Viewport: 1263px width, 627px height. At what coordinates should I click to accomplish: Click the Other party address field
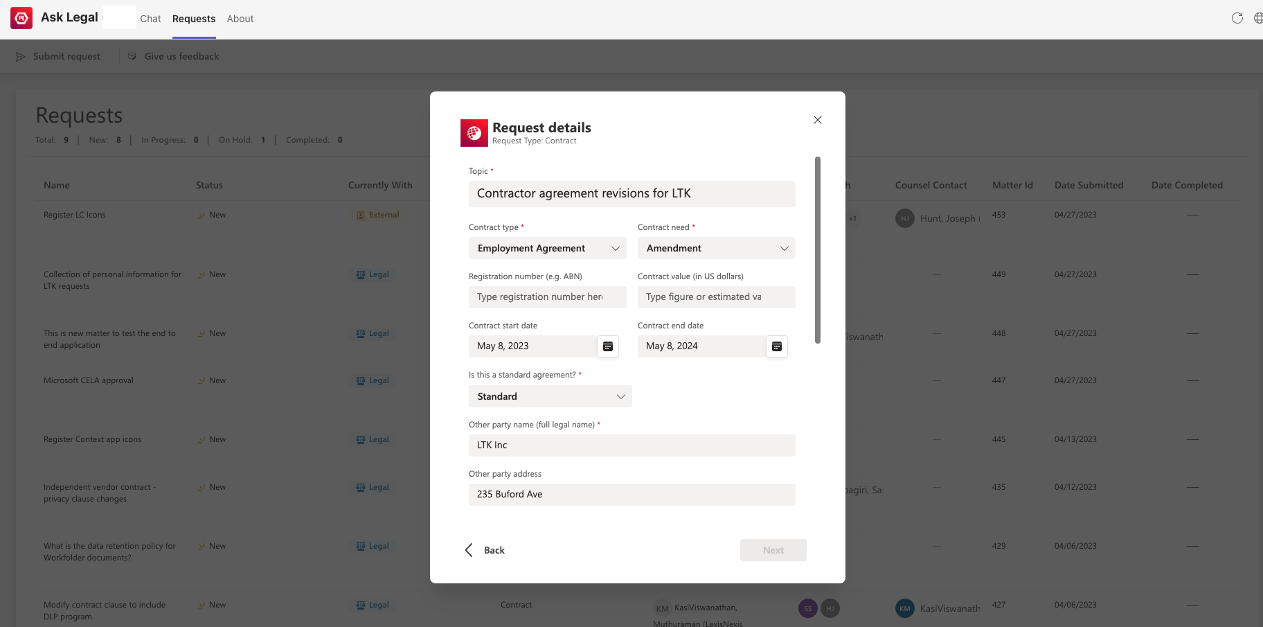[x=632, y=495]
